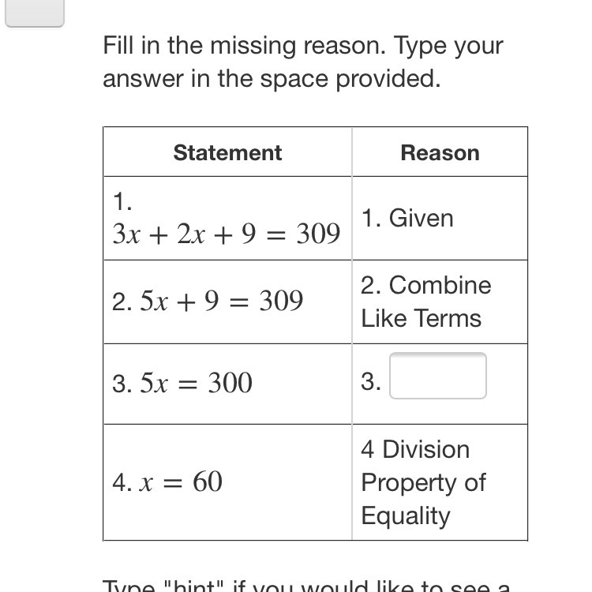Click the equation 3x + 2x + 9 = 309
Image resolution: width=592 pixels, height=592 pixels.
[x=227, y=234]
